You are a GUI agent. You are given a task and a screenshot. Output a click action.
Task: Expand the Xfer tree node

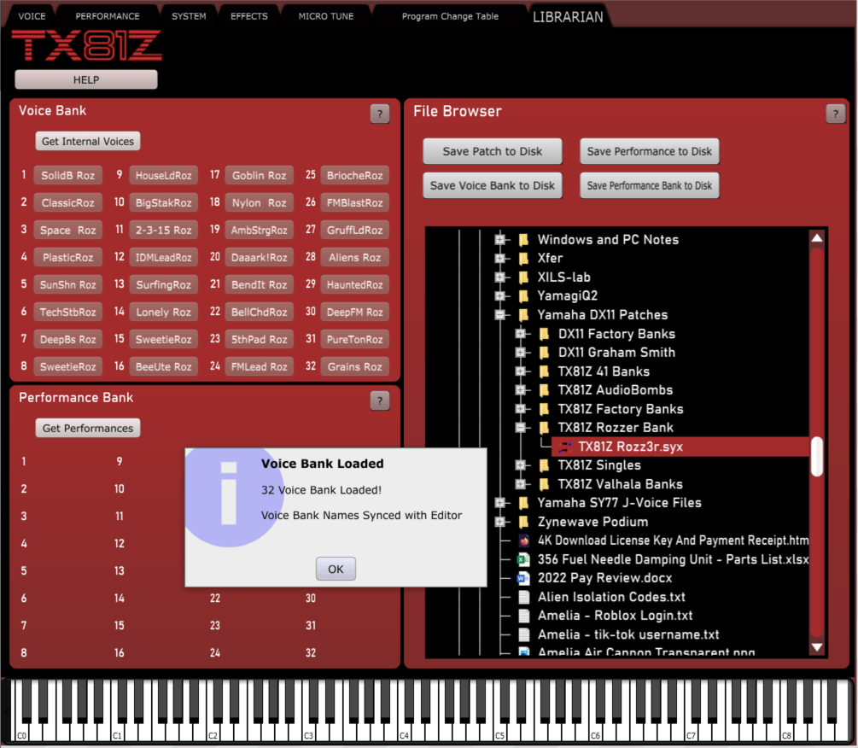499,258
